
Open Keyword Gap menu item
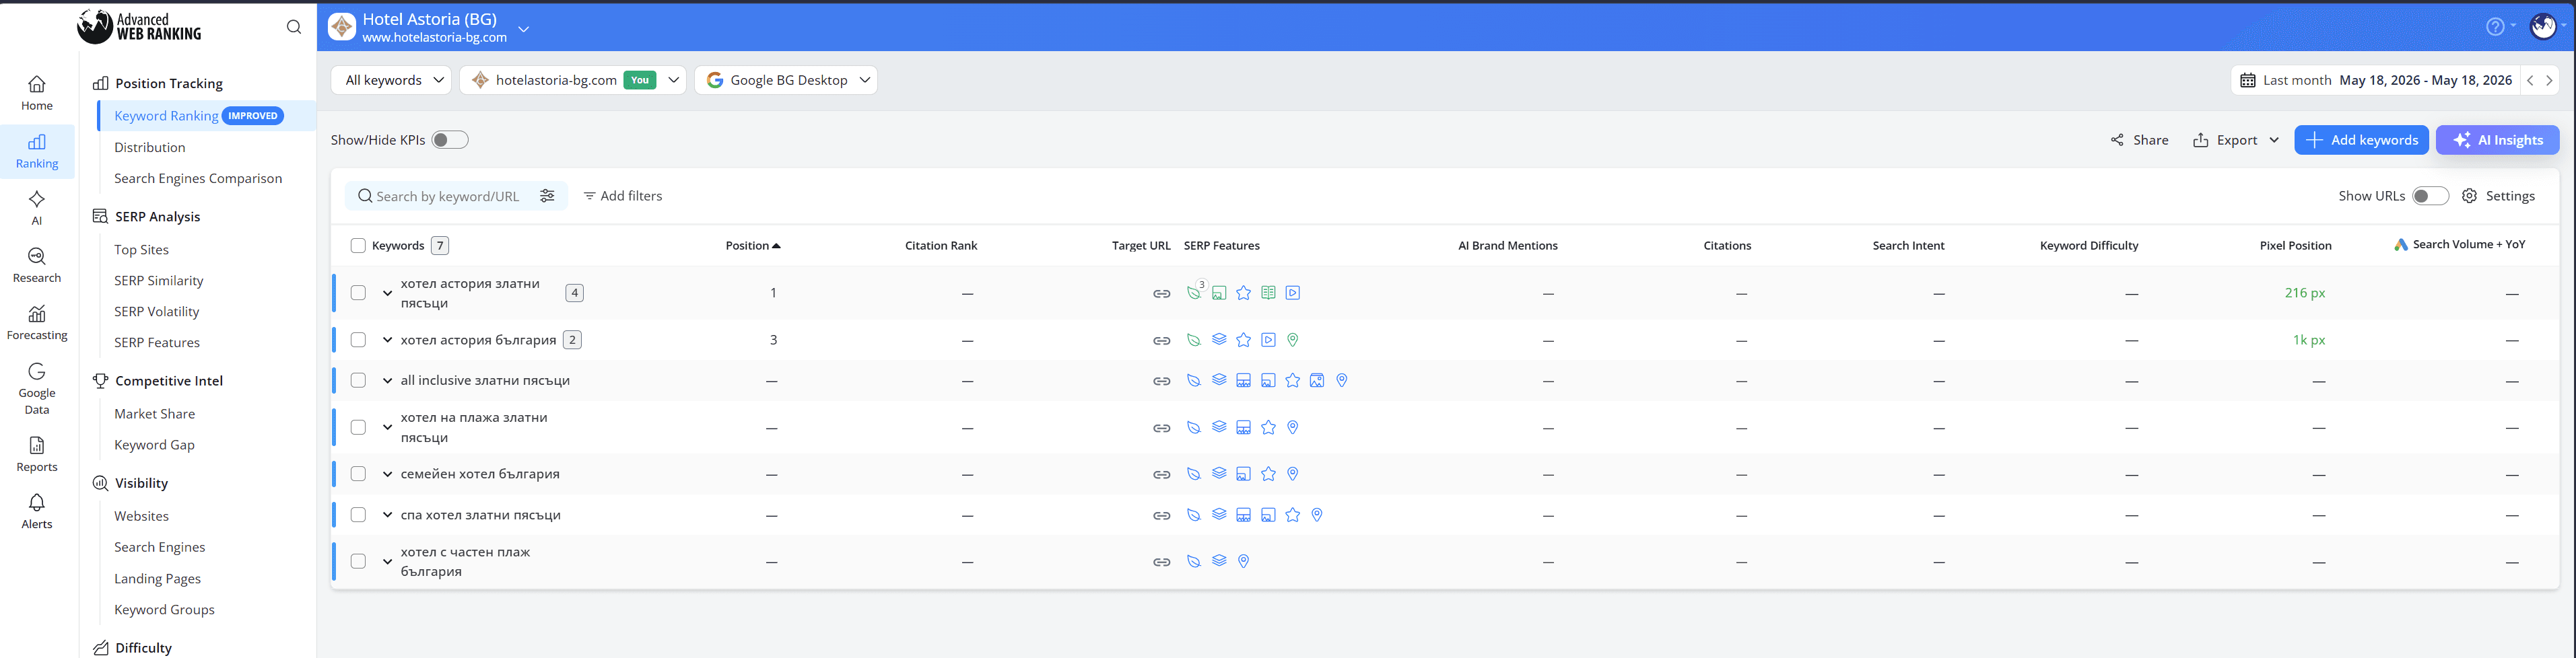click(x=154, y=445)
